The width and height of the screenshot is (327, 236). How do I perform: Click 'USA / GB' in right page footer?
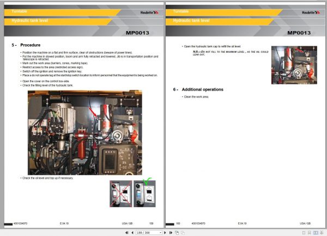click(x=305, y=223)
